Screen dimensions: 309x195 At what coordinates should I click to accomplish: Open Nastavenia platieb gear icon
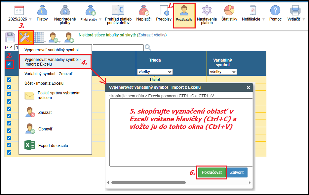(x=207, y=11)
